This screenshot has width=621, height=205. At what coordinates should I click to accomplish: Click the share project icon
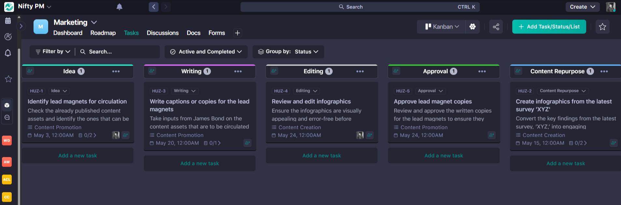pyautogui.click(x=496, y=27)
